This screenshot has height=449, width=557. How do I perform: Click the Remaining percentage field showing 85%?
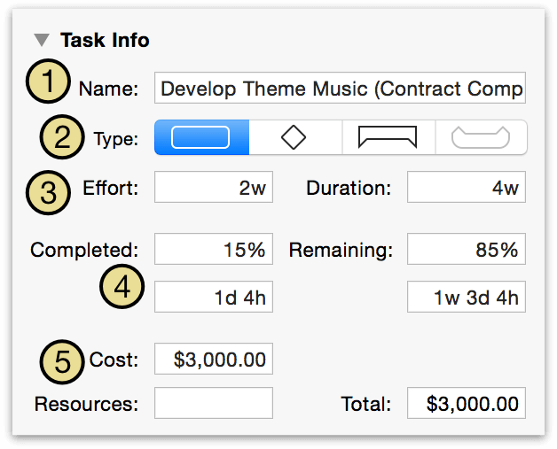pyautogui.click(x=467, y=249)
